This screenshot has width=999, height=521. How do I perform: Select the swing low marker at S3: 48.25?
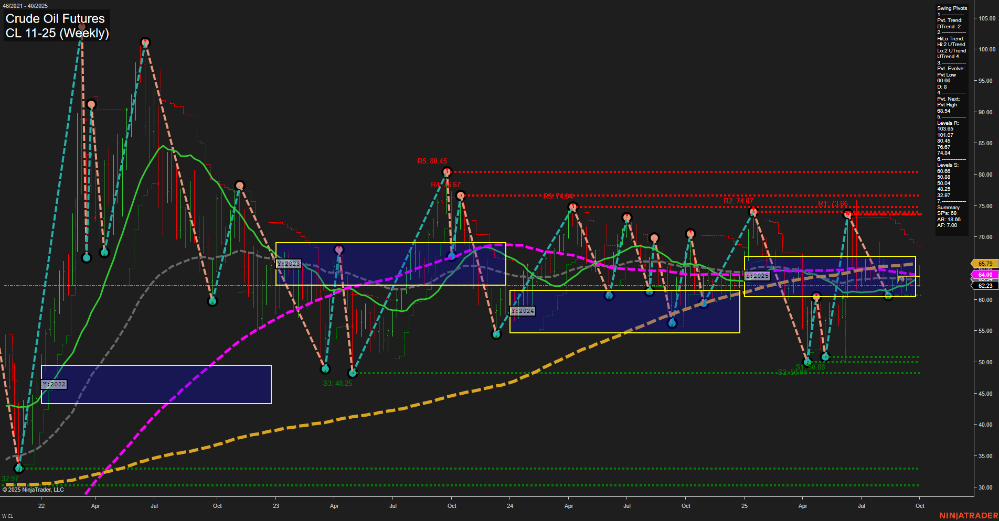click(354, 373)
